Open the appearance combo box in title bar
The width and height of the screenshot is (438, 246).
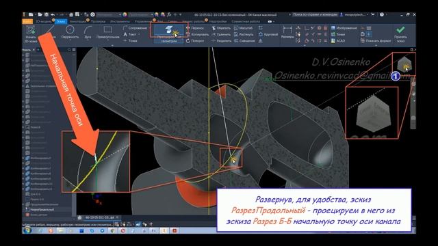click(x=142, y=14)
